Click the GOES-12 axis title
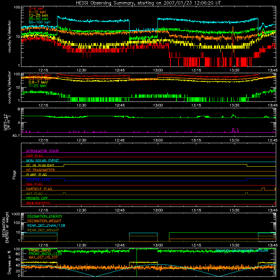This screenshot has width=280, height=280. click(7, 122)
